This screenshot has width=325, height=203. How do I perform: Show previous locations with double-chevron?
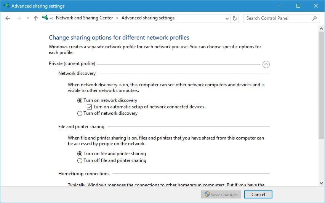51,18
